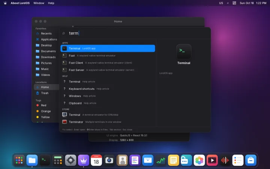Open Downloads folder in Files sidebar
The width and height of the screenshot is (270, 169).
click(46, 57)
